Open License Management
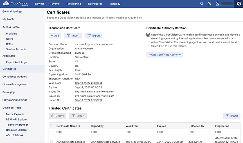 pos(15,84)
